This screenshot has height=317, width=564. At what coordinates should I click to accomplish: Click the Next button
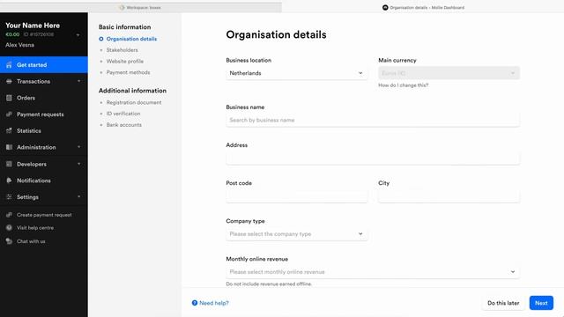tap(541, 303)
